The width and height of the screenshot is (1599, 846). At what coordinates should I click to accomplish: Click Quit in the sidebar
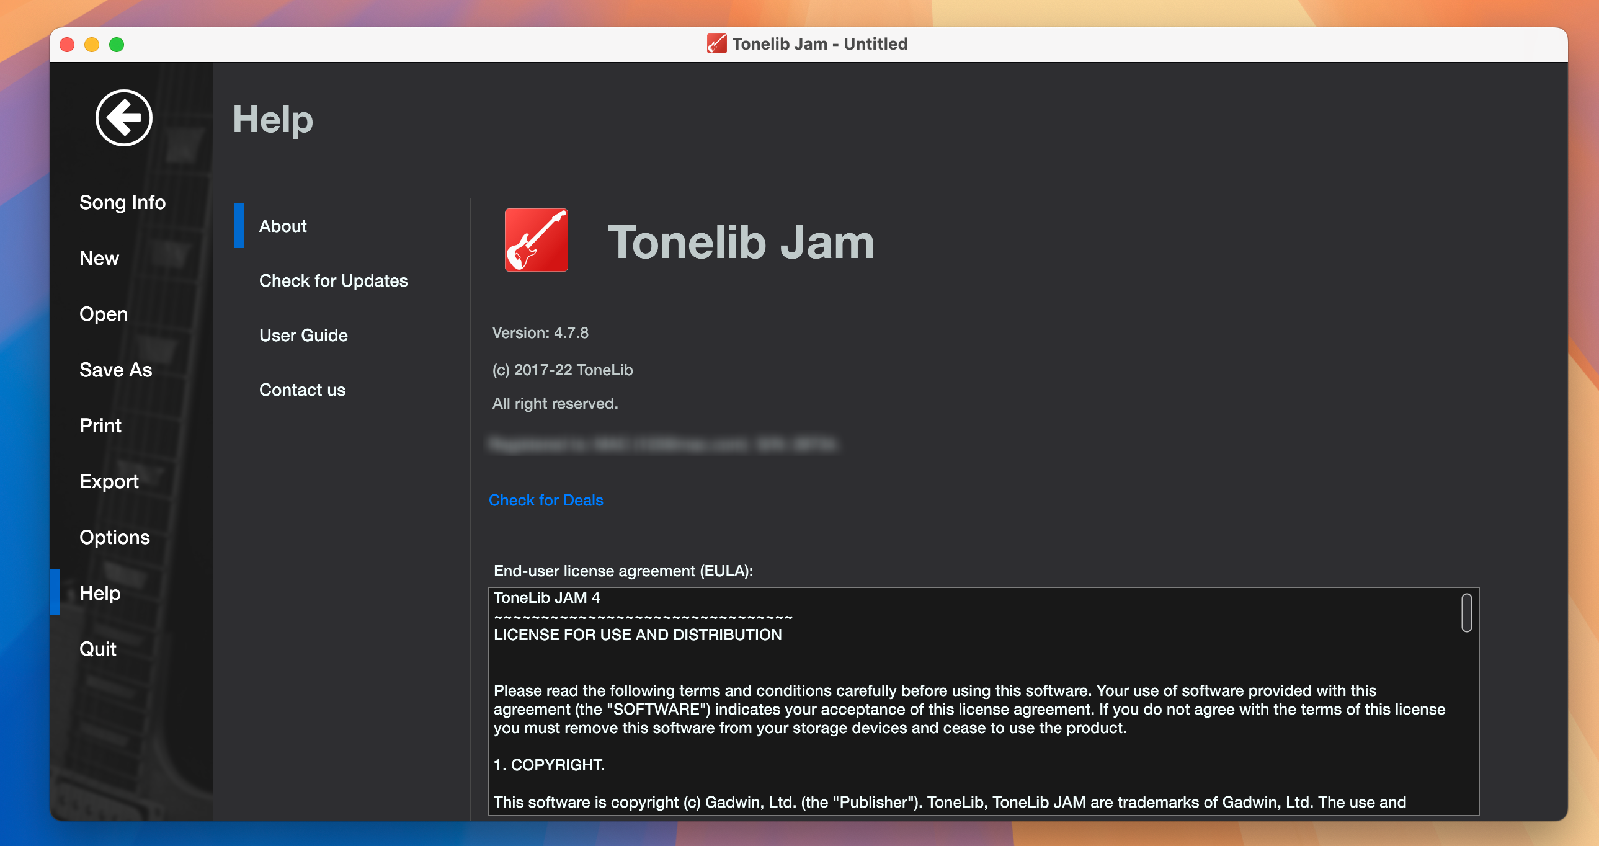tap(98, 649)
